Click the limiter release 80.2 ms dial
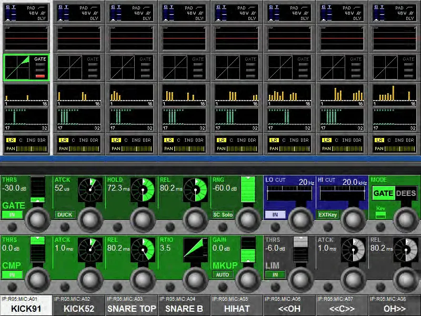421x316 pixels. point(406,250)
